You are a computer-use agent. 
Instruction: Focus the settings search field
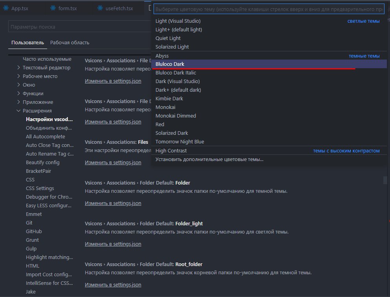[x=80, y=27]
